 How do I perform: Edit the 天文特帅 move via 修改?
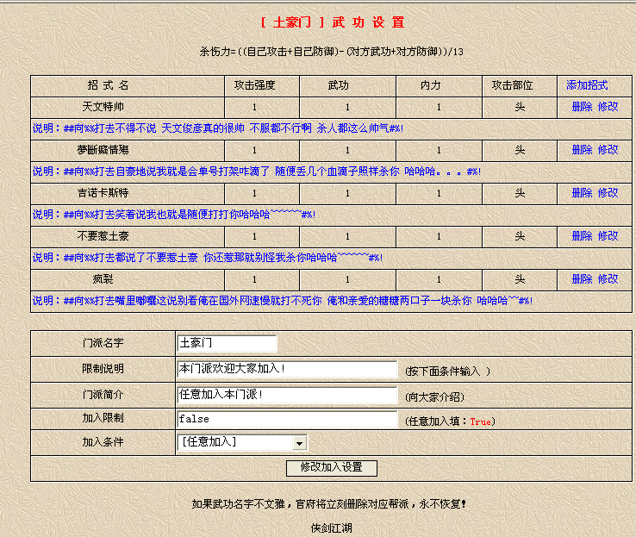pyautogui.click(x=608, y=107)
